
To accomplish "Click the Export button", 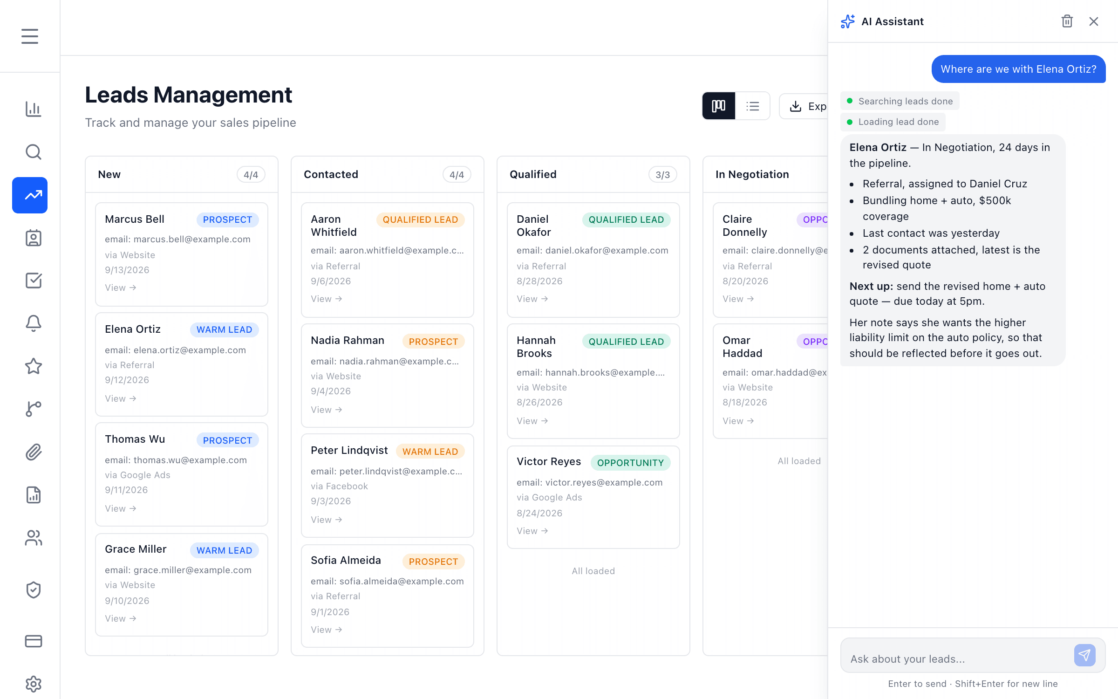I will 804,106.
